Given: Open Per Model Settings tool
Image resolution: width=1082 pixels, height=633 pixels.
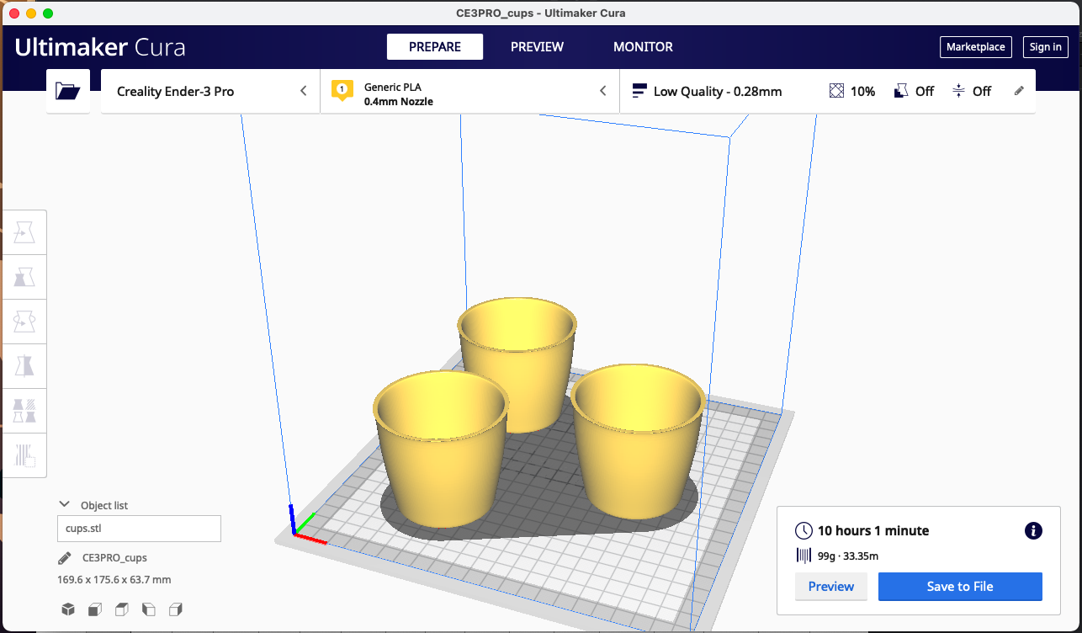Looking at the screenshot, I should pos(24,410).
